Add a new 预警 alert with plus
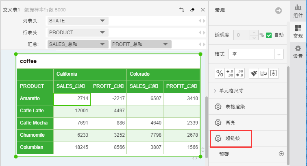This screenshot has width=307, height=166. (x=281, y=154)
